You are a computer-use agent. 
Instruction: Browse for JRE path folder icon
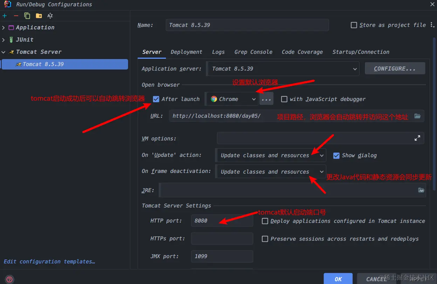coord(421,190)
